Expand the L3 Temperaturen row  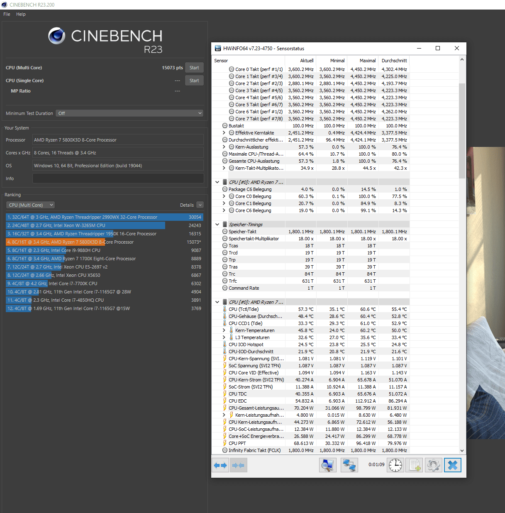coord(224,337)
